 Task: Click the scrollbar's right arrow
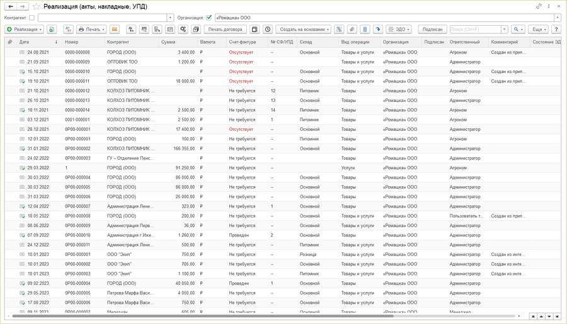[519, 316]
